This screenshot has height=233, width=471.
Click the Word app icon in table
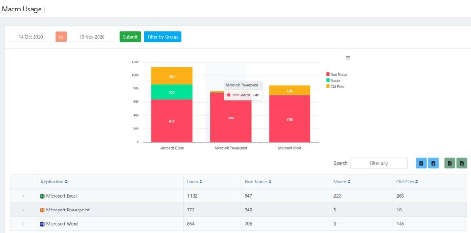pyautogui.click(x=43, y=224)
